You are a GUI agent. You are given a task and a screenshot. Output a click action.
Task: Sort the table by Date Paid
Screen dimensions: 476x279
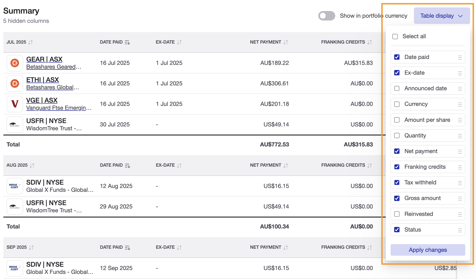click(127, 42)
